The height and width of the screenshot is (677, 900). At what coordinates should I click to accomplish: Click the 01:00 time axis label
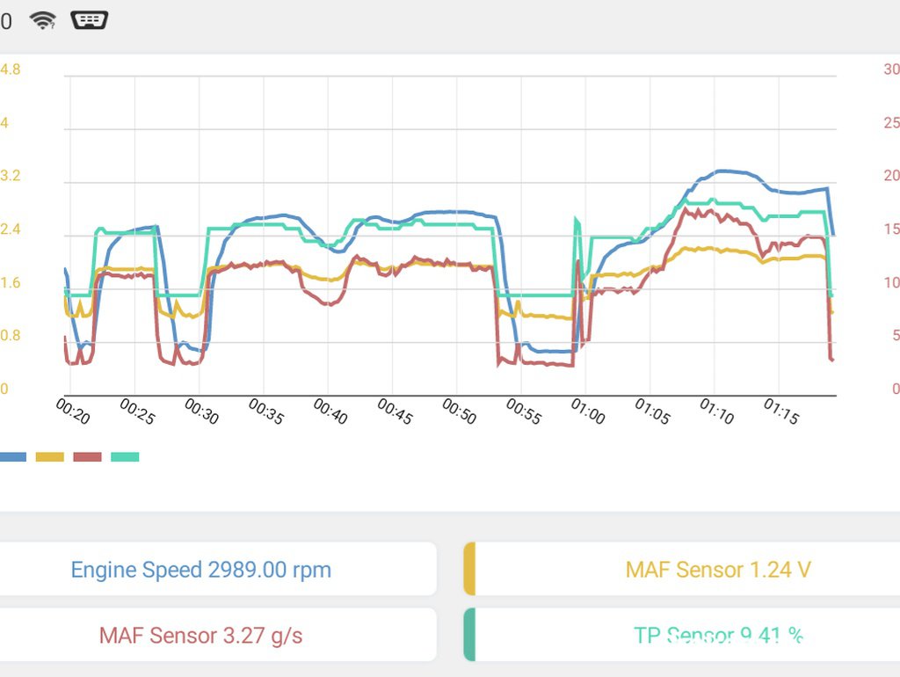point(588,411)
